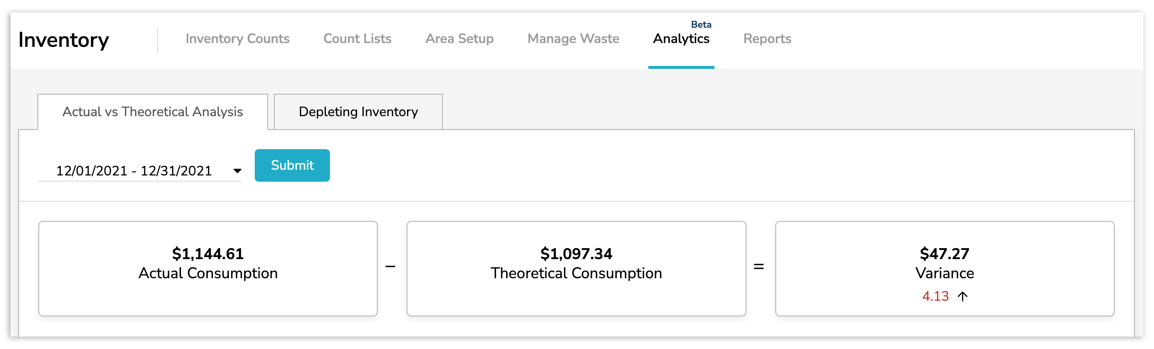Image resolution: width=1154 pixels, height=349 pixels.
Task: Click the Submit button
Action: point(292,165)
